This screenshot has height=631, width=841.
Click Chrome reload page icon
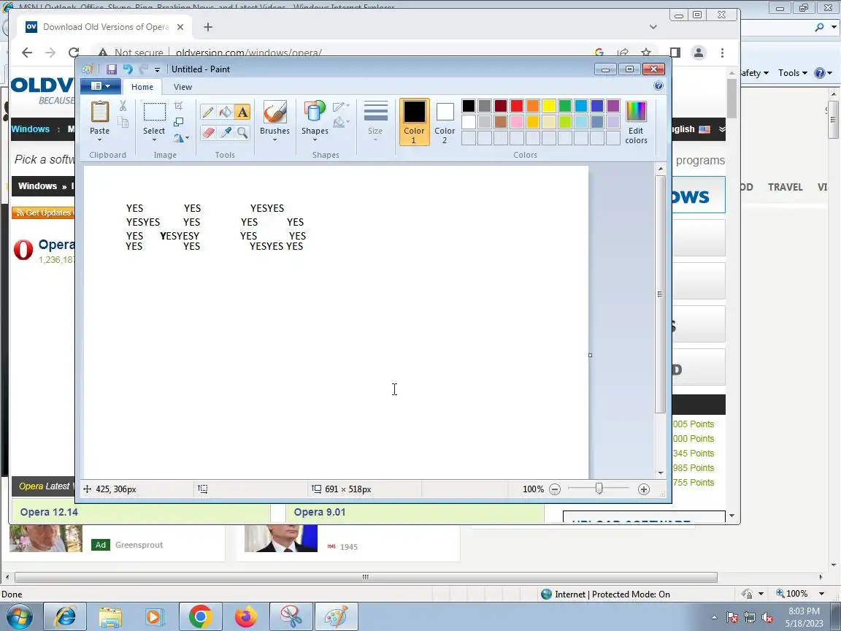[x=74, y=53]
